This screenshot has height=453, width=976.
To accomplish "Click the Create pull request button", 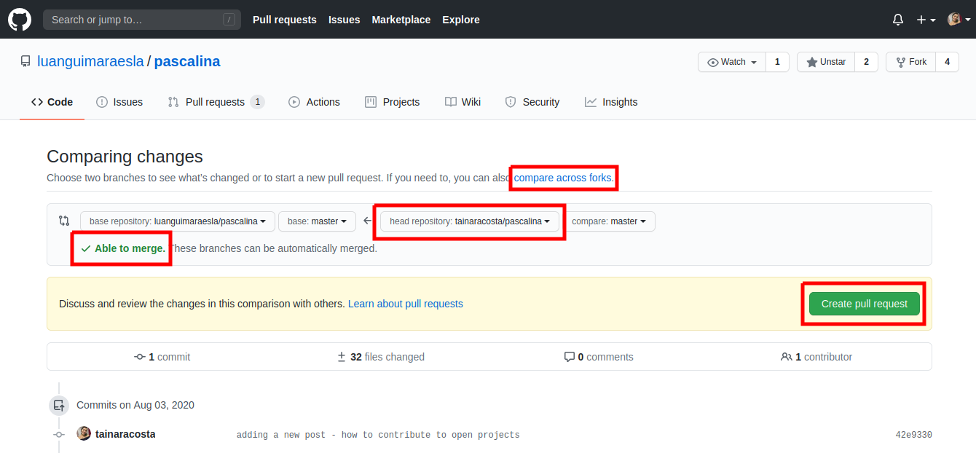I will click(864, 304).
